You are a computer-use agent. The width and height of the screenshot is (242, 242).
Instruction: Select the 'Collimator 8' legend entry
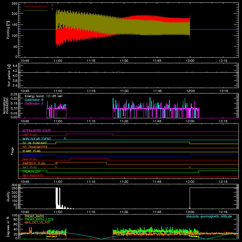34,100
